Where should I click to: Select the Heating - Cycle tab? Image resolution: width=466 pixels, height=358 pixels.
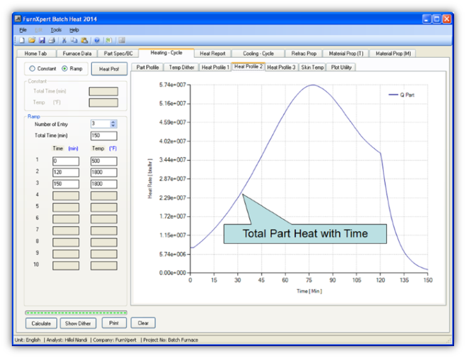pos(166,53)
